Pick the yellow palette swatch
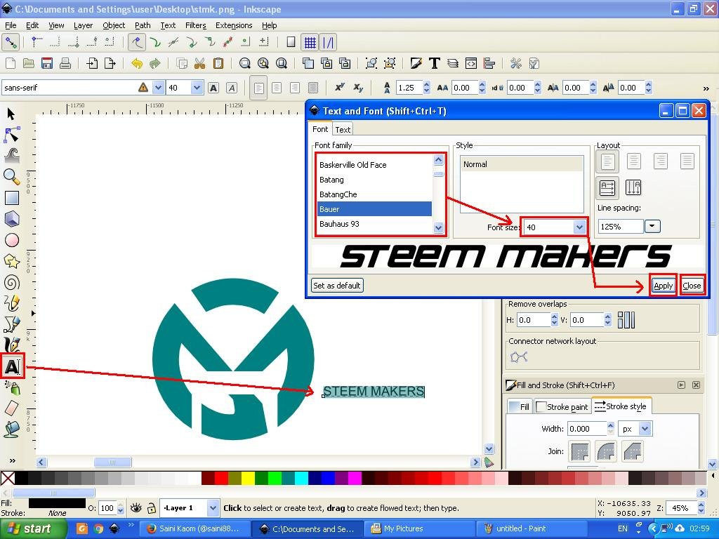Screen dimensions: 719x539 (248, 478)
